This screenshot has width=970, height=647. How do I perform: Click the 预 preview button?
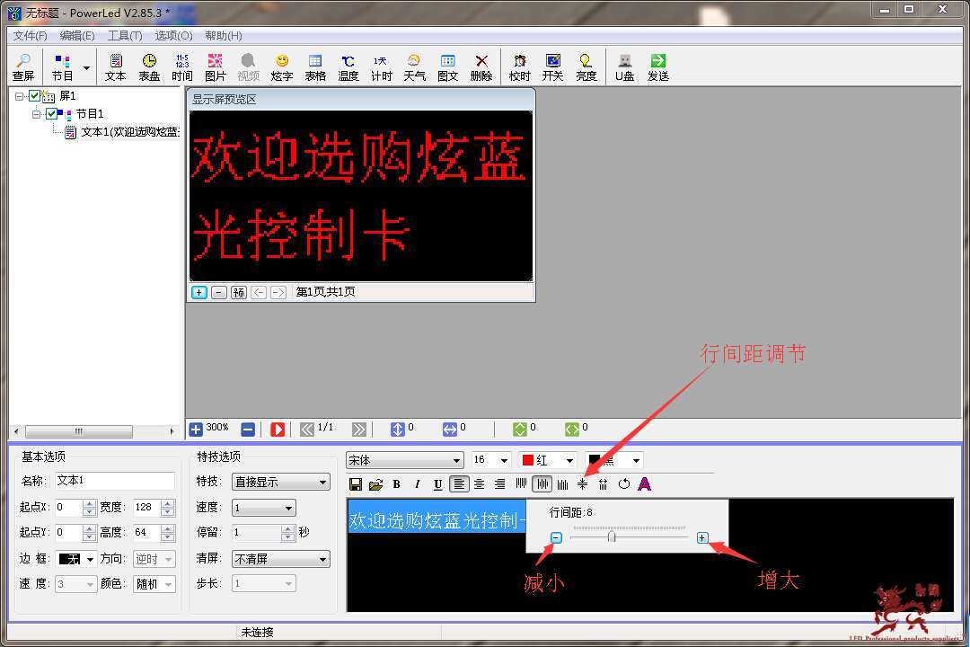pos(239,292)
